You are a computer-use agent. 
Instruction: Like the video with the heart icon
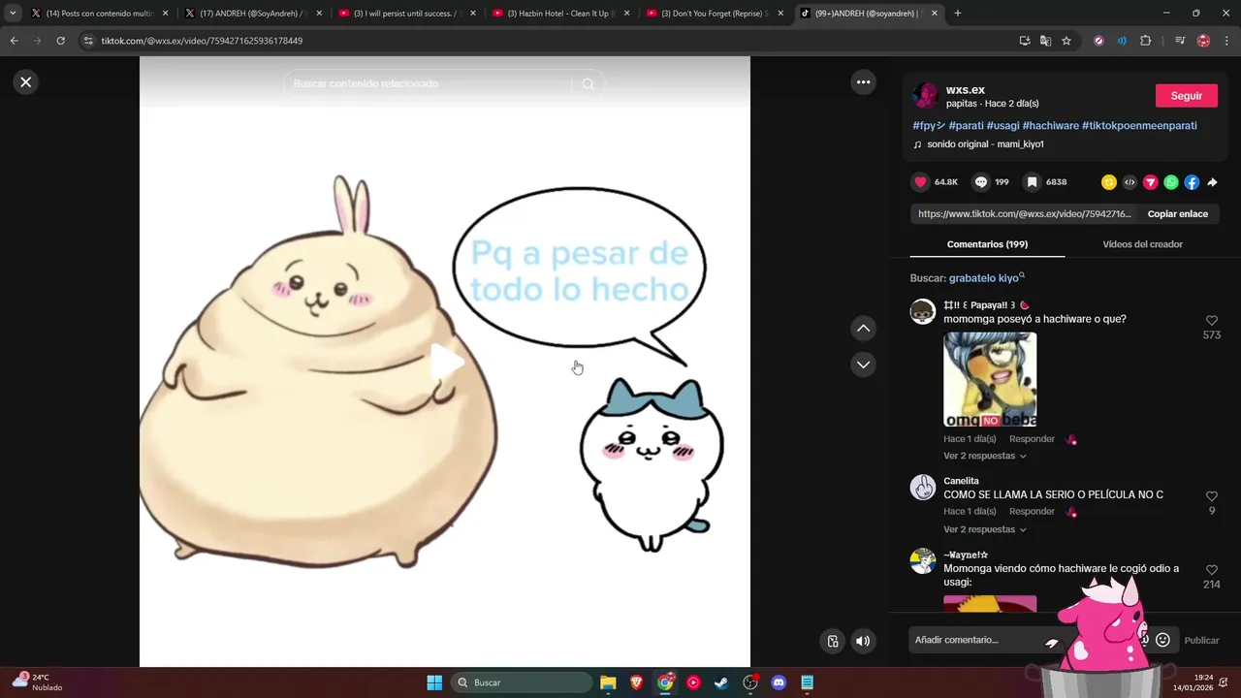pos(921,182)
